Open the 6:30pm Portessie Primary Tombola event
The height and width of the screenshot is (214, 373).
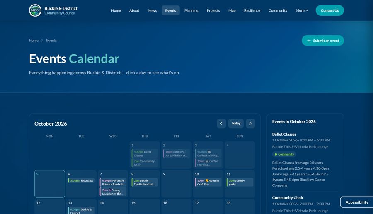(113, 182)
